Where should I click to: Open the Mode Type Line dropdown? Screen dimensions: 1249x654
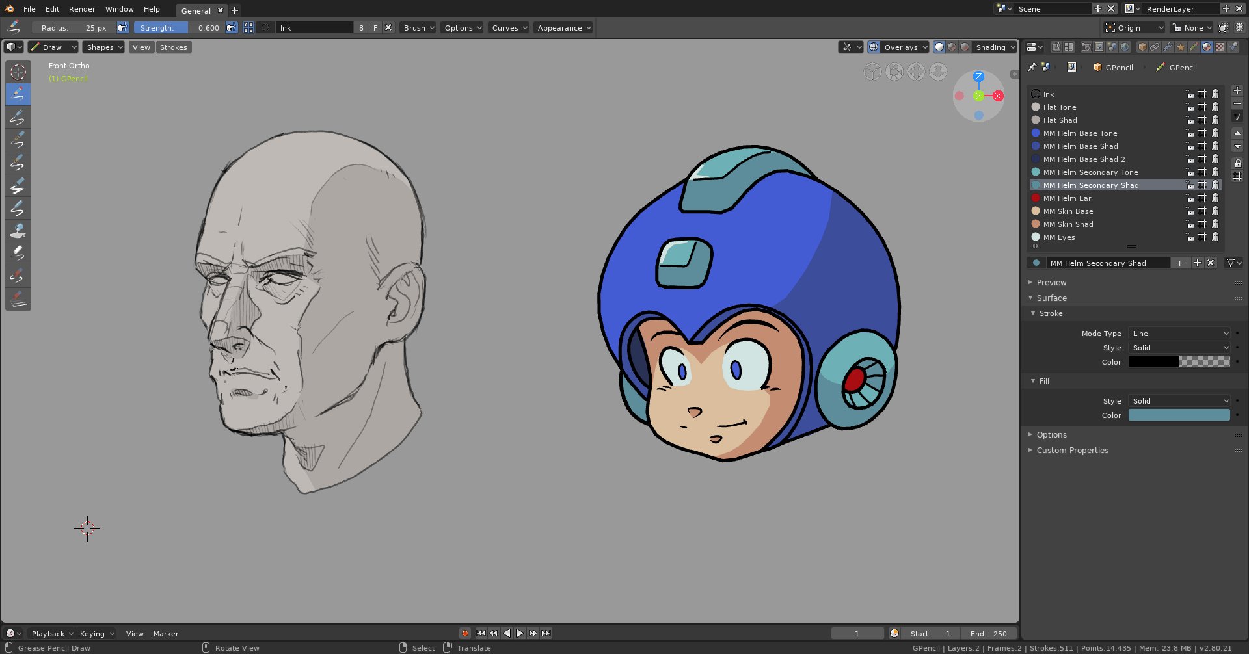[x=1179, y=334]
